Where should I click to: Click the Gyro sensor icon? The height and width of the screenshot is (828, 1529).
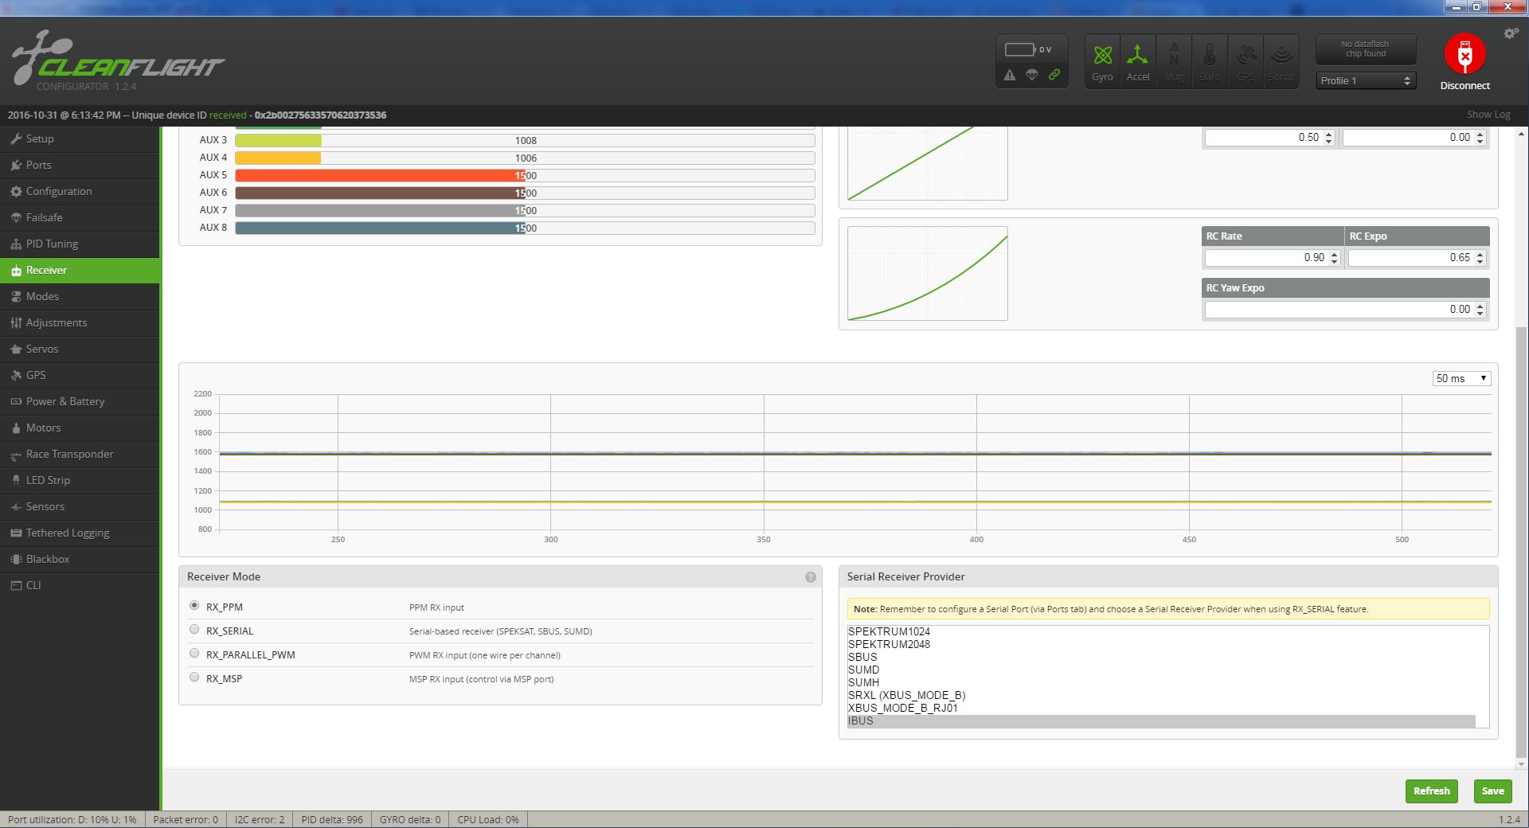tap(1102, 61)
